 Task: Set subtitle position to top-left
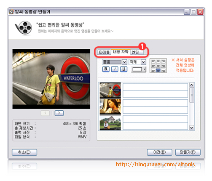tap(153, 61)
